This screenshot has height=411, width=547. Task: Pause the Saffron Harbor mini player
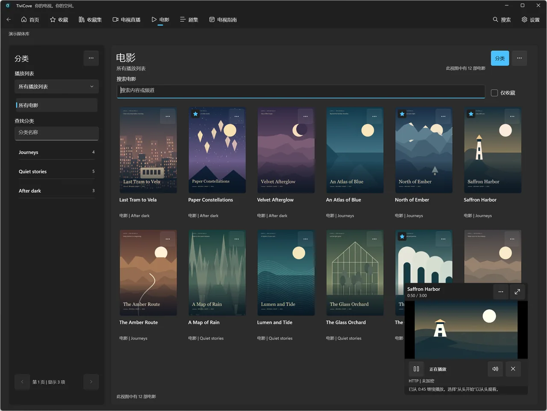click(x=416, y=369)
